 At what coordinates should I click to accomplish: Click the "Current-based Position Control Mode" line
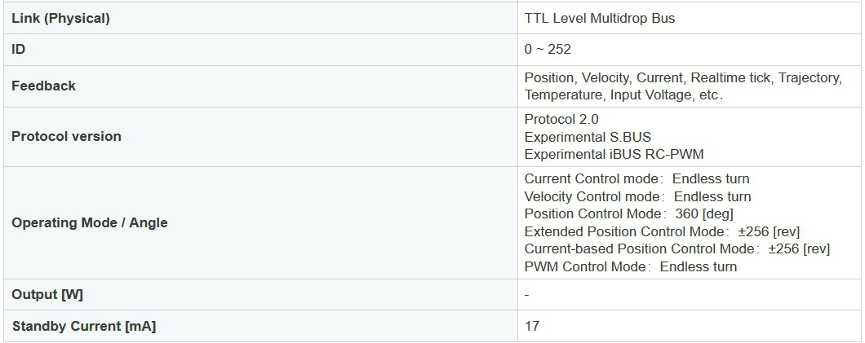tap(676, 249)
